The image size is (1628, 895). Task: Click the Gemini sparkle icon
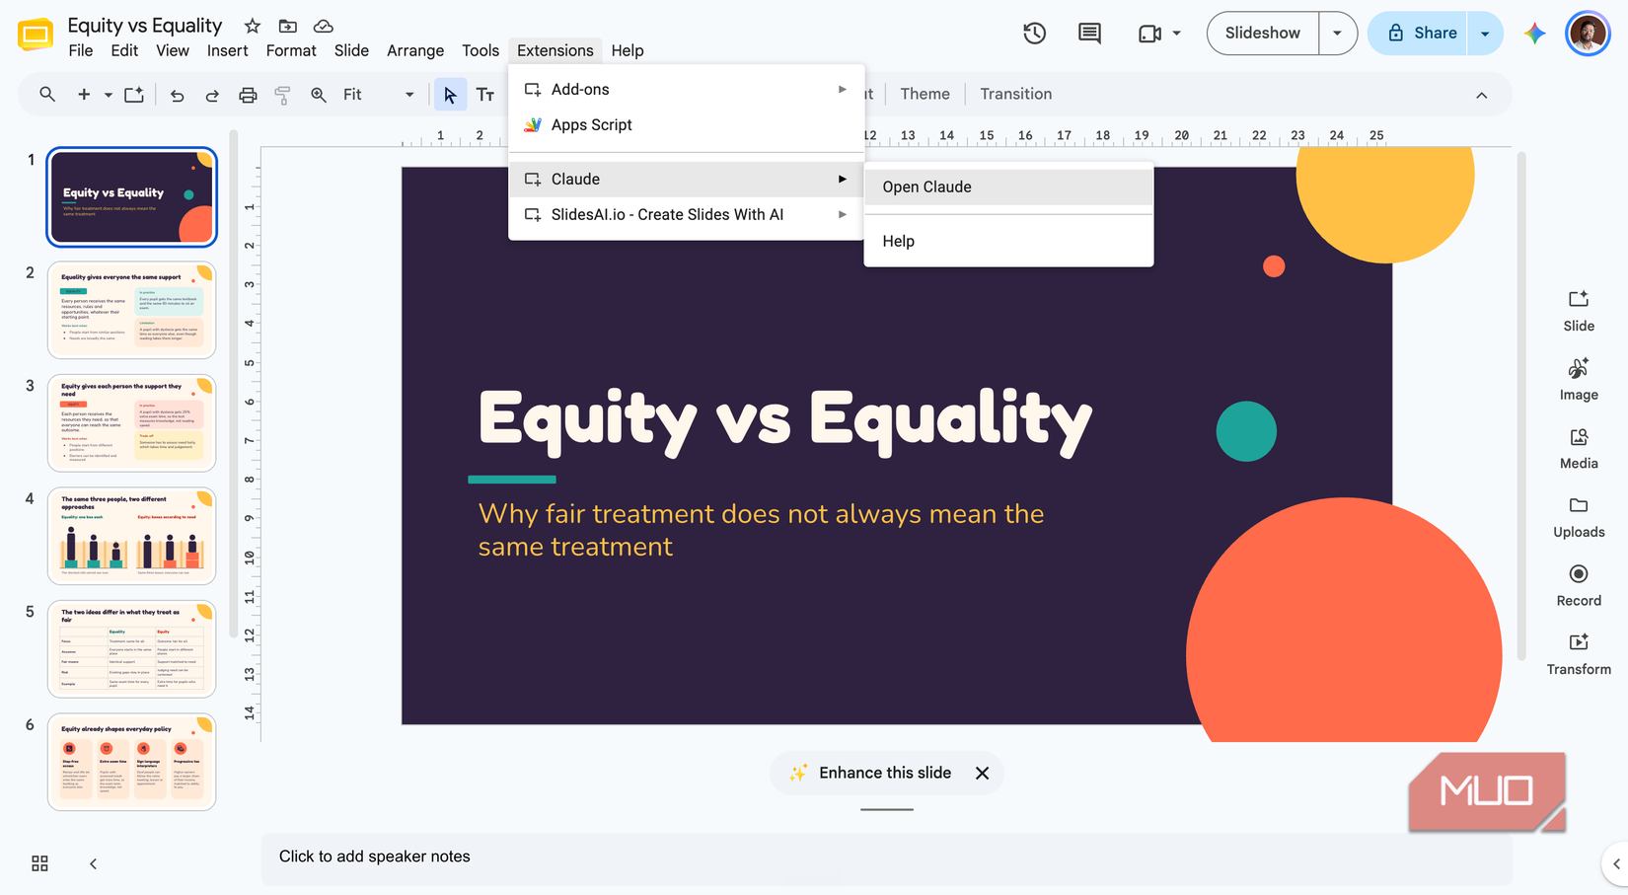[1534, 33]
